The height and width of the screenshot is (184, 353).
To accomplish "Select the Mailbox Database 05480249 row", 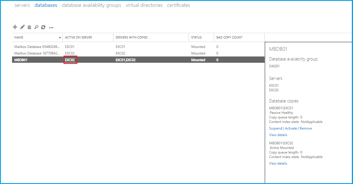I will tap(37, 46).
